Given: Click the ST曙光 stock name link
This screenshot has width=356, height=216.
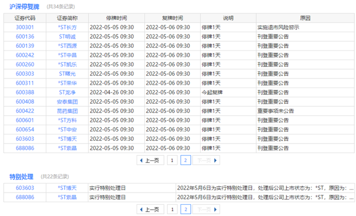Looking at the screenshot, I should [67, 74].
